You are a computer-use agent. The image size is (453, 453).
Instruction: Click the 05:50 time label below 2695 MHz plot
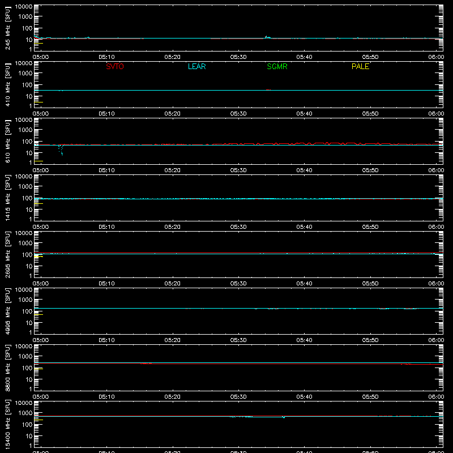[370, 284]
